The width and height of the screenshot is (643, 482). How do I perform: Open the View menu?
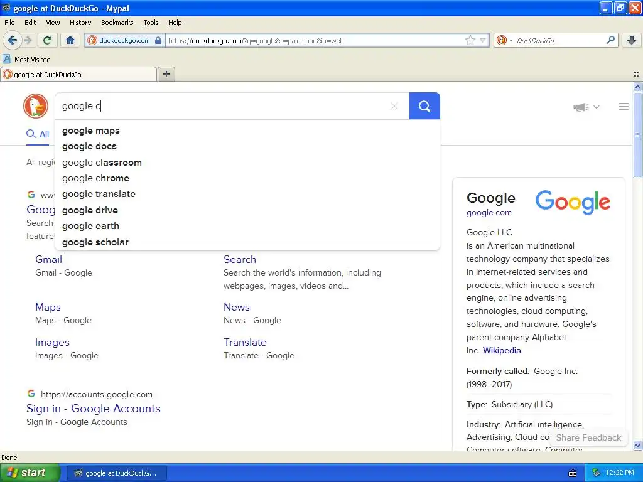click(53, 23)
